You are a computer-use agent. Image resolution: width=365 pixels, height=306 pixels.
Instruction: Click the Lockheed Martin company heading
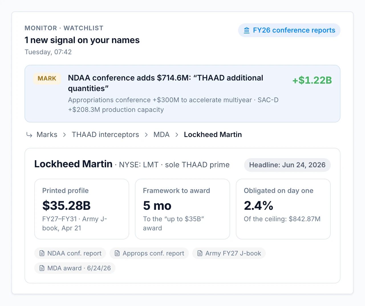tap(73, 164)
